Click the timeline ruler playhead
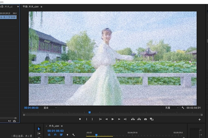Viewport: 208px width, 138px height. pyautogui.click(x=96, y=135)
